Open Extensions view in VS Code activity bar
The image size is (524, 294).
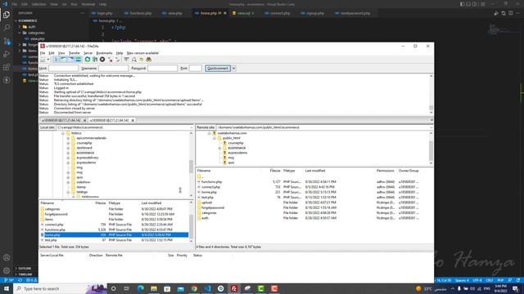[7, 67]
